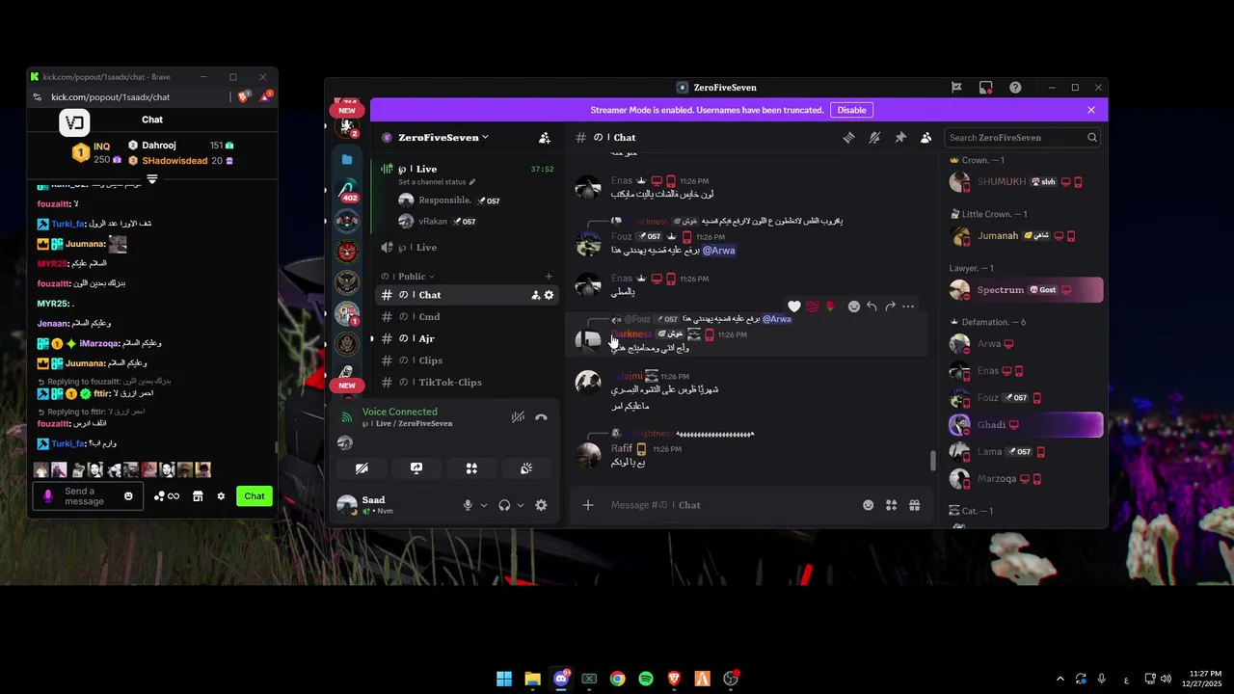This screenshot has height=694, width=1234.
Task: Switch to the TikTok-Clips text channel
Action: (468, 383)
